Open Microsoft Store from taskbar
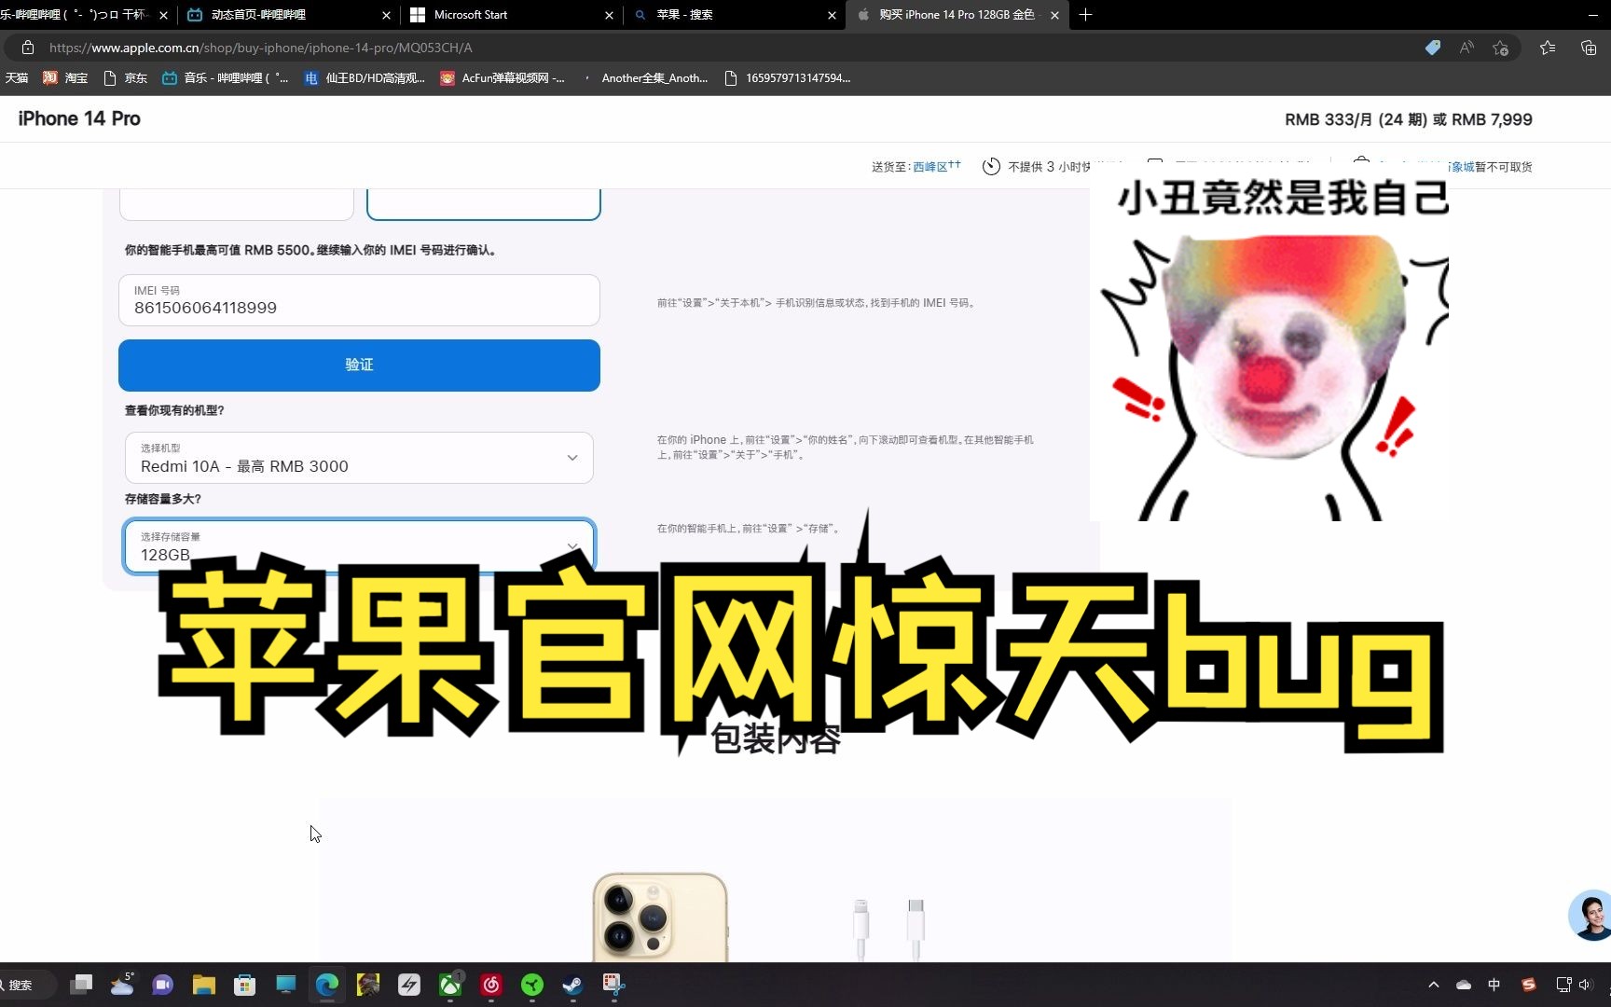The image size is (1611, 1007). [245, 985]
